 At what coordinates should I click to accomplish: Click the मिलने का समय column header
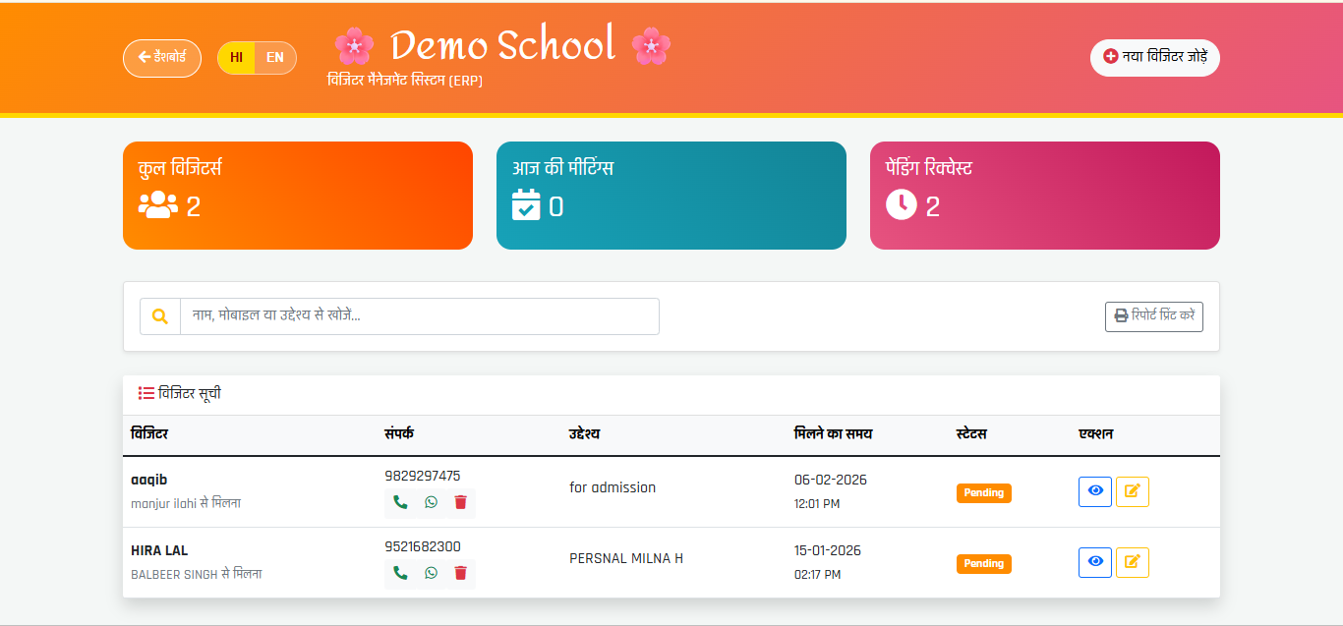[834, 433]
